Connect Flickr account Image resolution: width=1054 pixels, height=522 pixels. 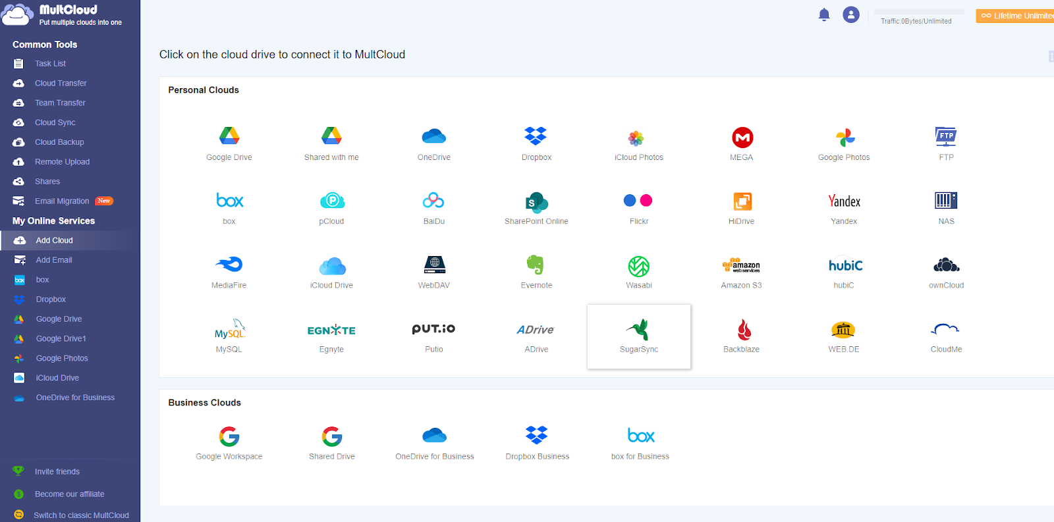(638, 200)
